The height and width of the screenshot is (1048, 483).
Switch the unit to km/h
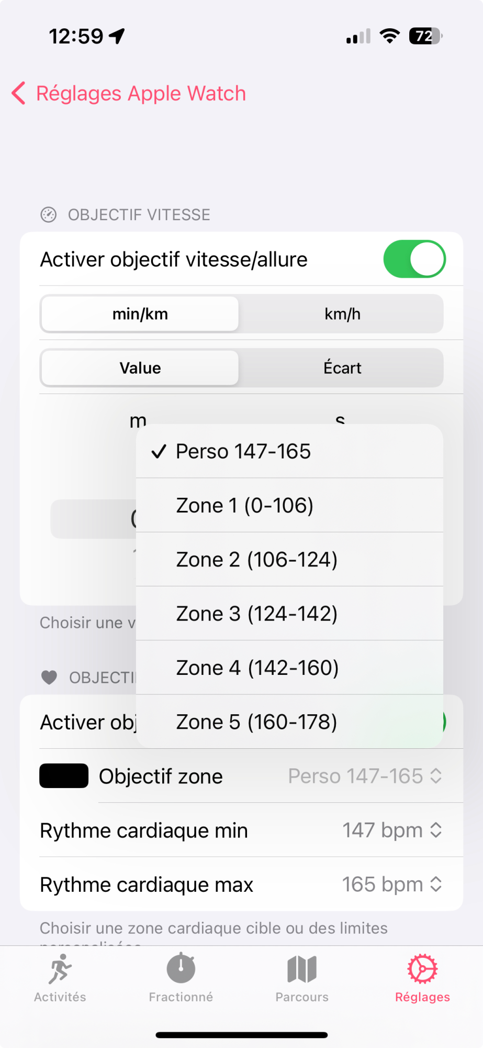pyautogui.click(x=342, y=314)
